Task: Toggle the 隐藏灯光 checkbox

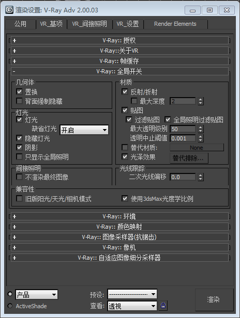Action: pos(19,138)
